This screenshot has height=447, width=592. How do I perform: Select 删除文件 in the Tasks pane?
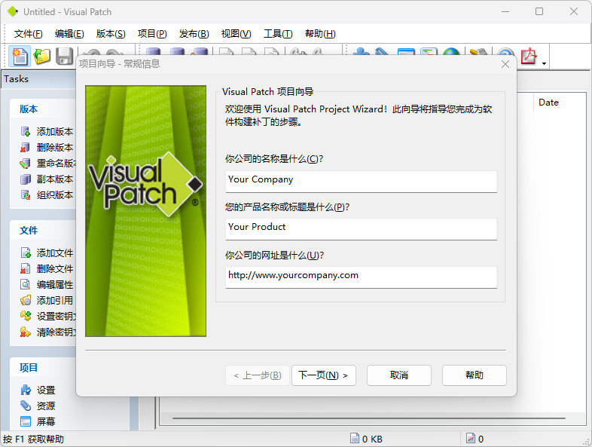click(x=47, y=268)
